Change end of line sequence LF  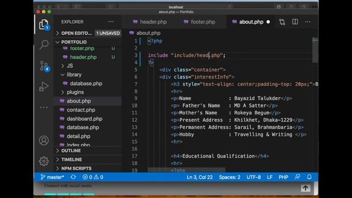click(269, 177)
